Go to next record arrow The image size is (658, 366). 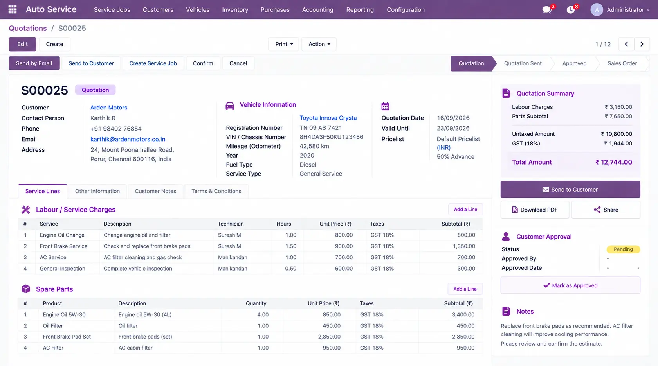[x=642, y=44]
